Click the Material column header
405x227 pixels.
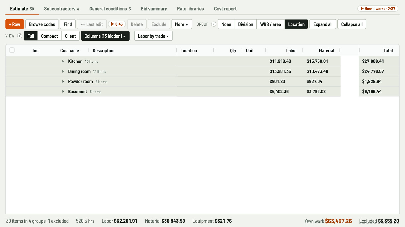[x=327, y=50]
